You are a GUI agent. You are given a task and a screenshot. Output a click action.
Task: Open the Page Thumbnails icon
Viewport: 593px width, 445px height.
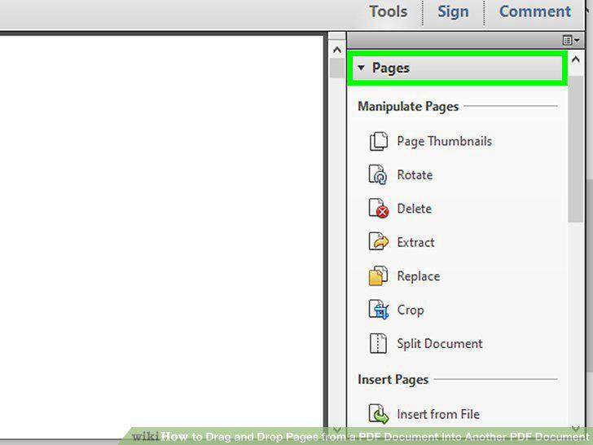click(x=378, y=142)
